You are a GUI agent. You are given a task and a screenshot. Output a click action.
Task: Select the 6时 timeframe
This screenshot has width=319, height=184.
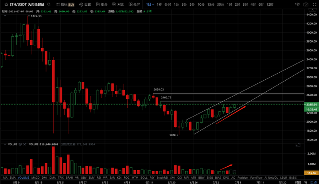(x=261, y=4)
